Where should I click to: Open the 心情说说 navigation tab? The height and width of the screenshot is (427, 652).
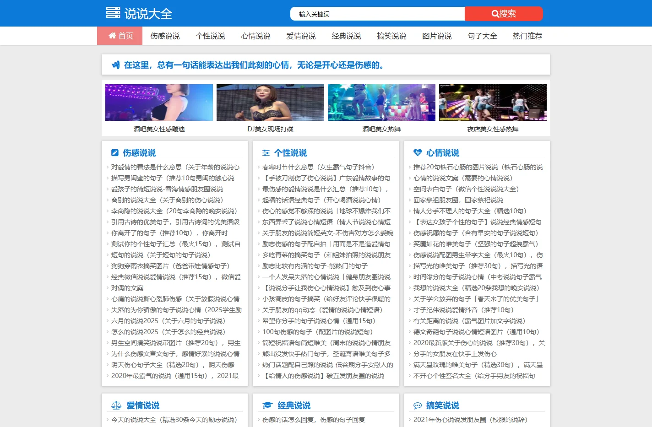[256, 36]
